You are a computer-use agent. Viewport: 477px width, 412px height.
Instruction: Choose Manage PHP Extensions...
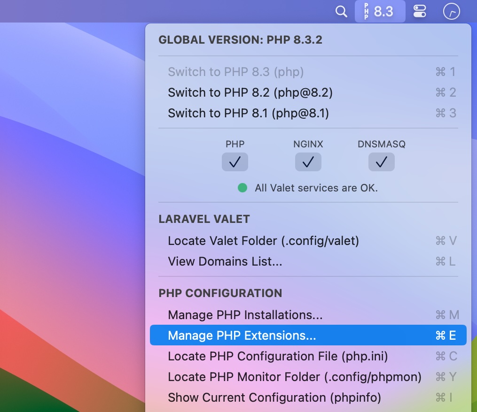coord(308,335)
